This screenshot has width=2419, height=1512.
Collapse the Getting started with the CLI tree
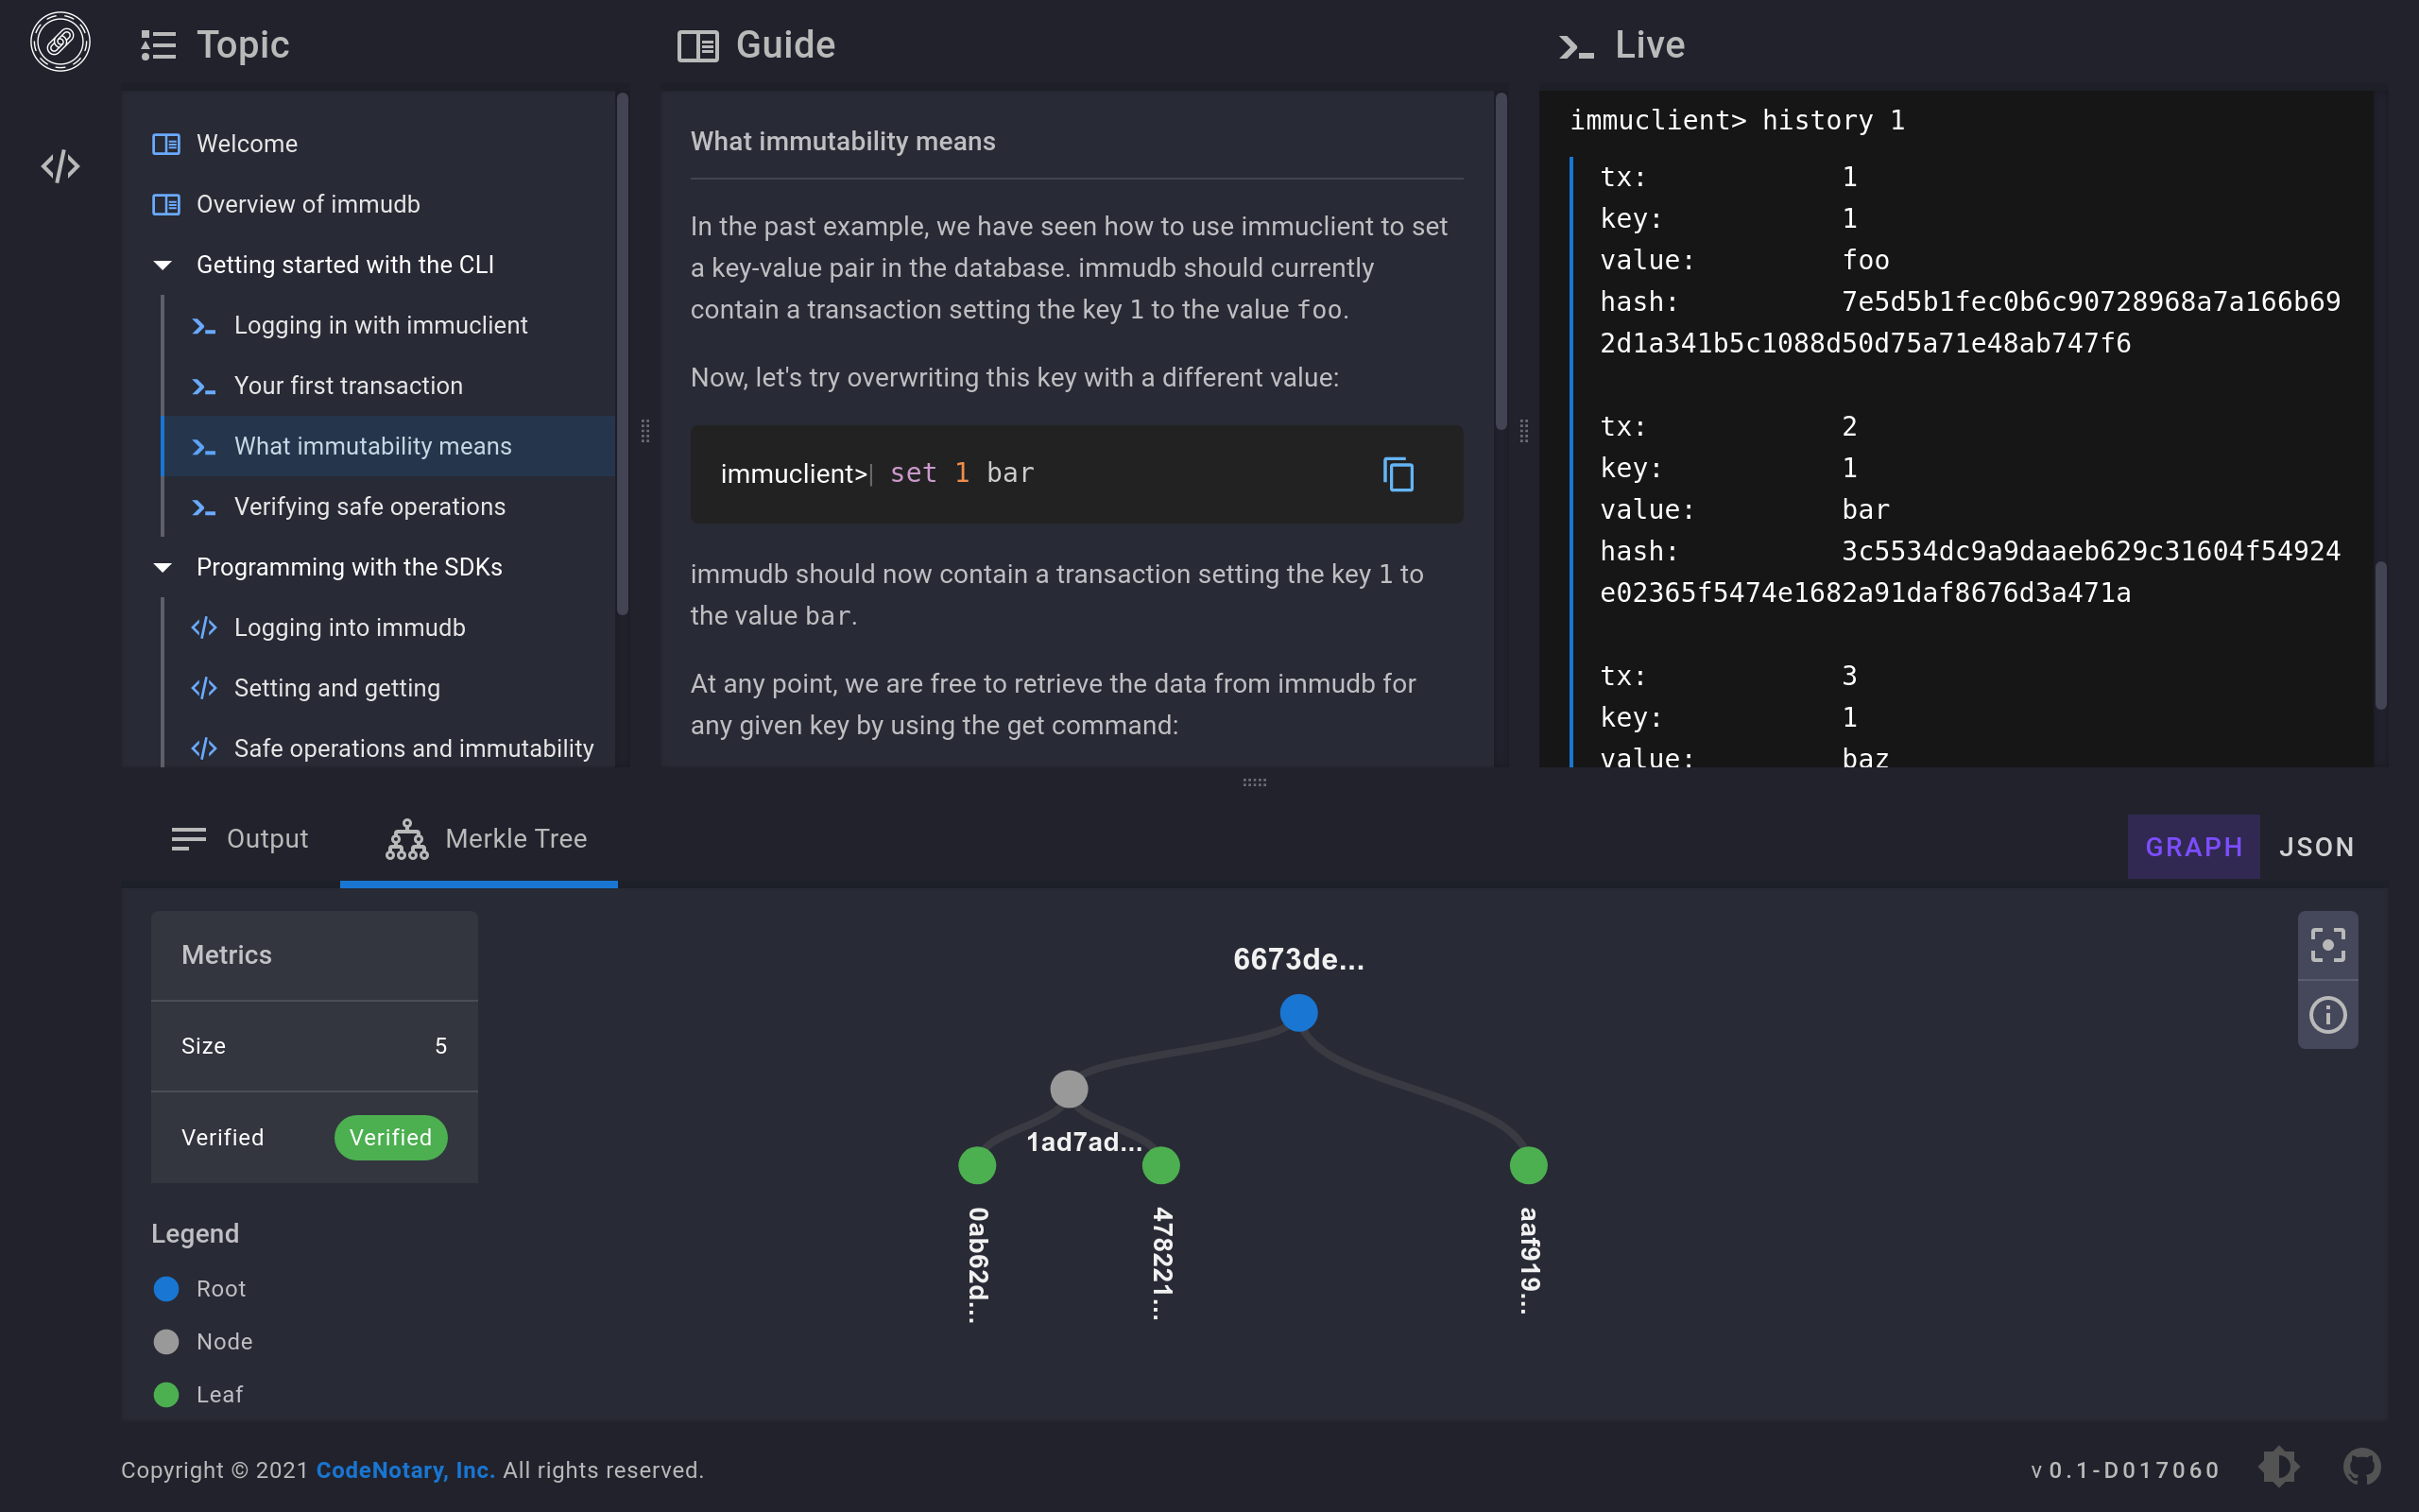[x=163, y=263]
